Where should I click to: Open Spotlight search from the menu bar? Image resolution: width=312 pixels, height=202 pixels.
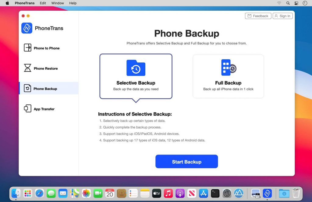click(x=288, y=3)
